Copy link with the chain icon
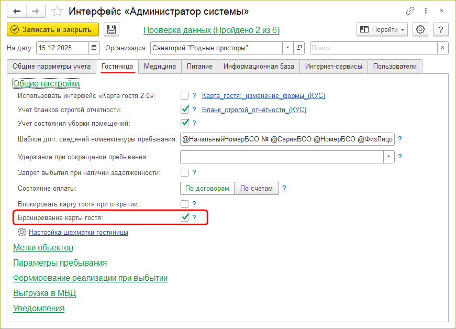 (410, 11)
